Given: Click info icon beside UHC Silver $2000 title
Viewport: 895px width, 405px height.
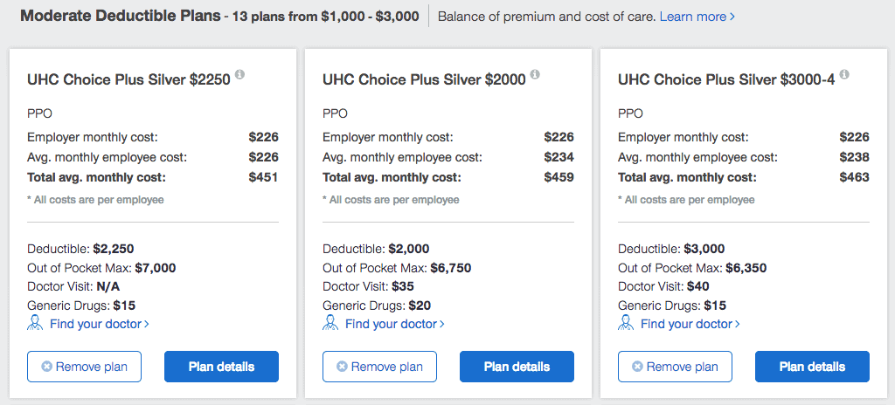Looking at the screenshot, I should (535, 75).
